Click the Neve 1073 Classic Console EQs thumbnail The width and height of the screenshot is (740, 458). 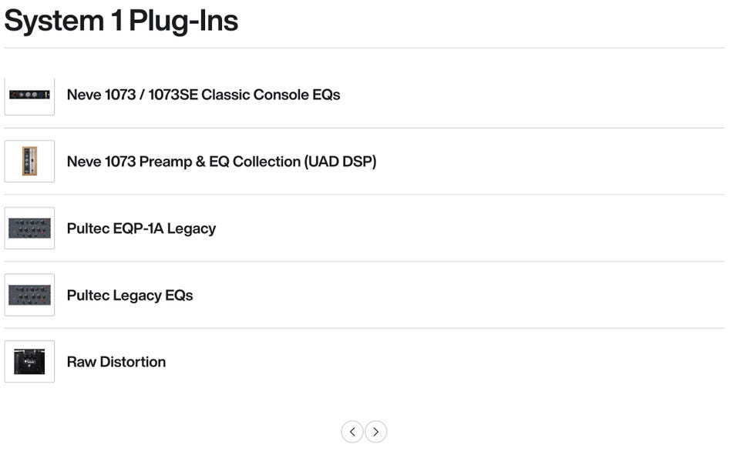(29, 95)
